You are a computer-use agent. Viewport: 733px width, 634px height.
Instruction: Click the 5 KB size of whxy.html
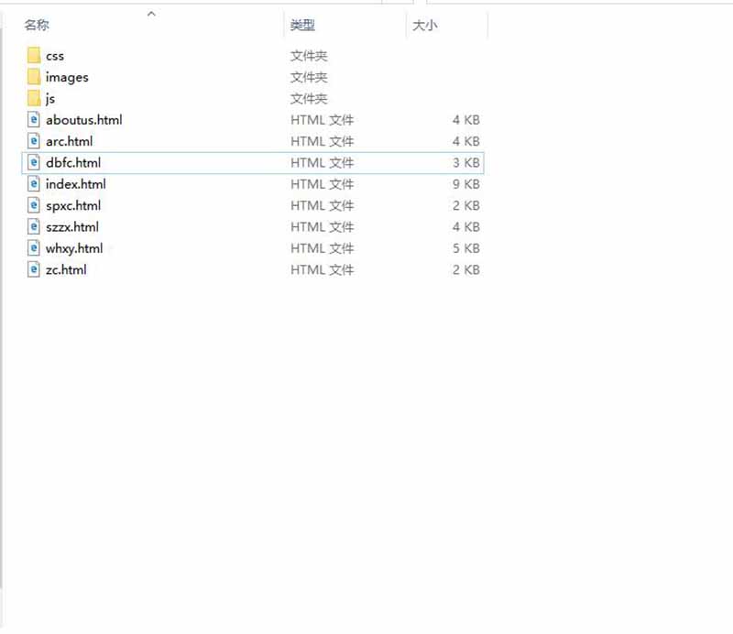pos(466,248)
